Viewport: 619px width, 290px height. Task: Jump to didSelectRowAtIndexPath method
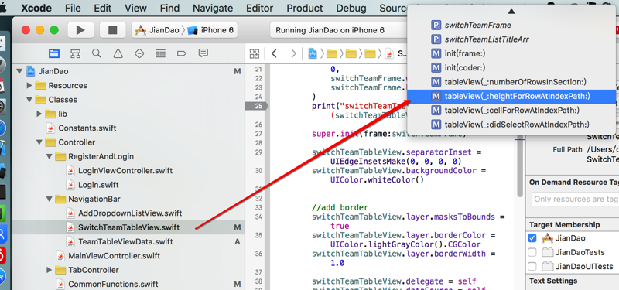point(511,125)
